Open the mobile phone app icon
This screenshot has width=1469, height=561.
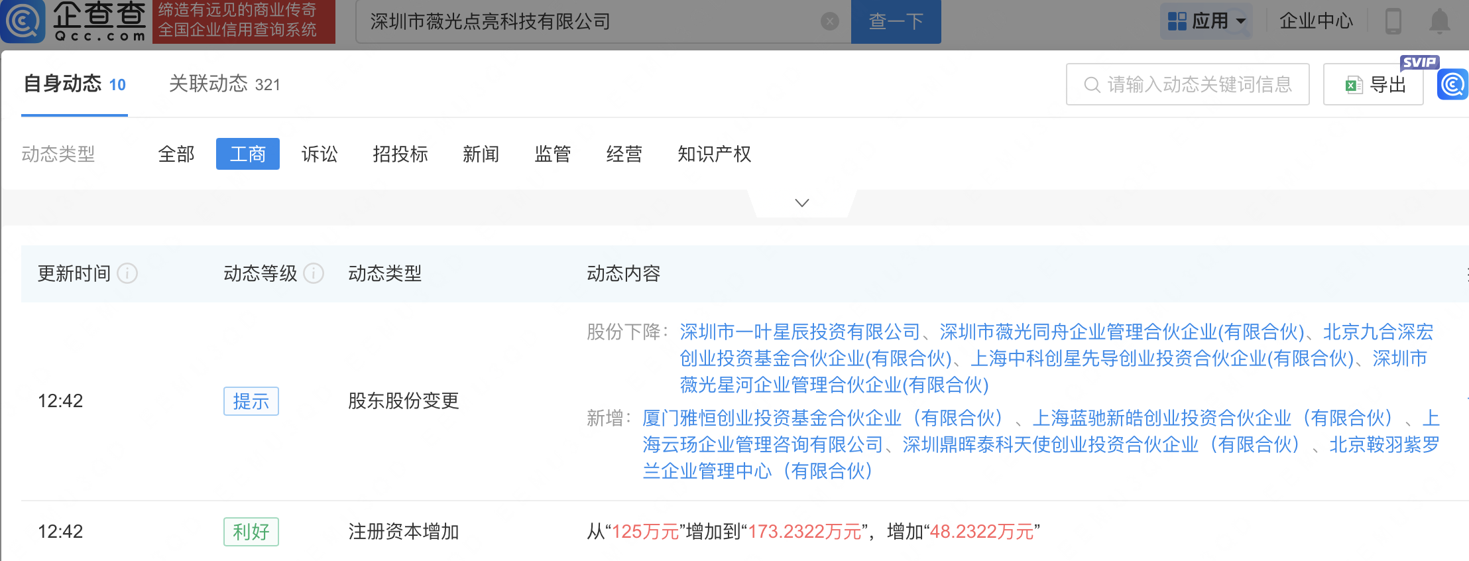[1393, 21]
